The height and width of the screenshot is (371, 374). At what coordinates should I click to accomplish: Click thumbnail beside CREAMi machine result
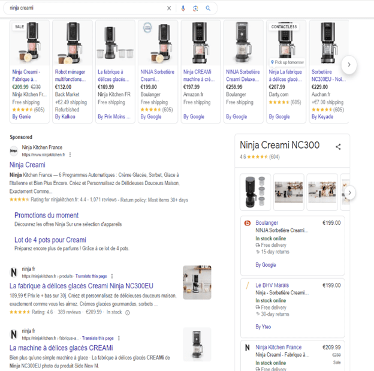pyautogui.click(x=197, y=344)
